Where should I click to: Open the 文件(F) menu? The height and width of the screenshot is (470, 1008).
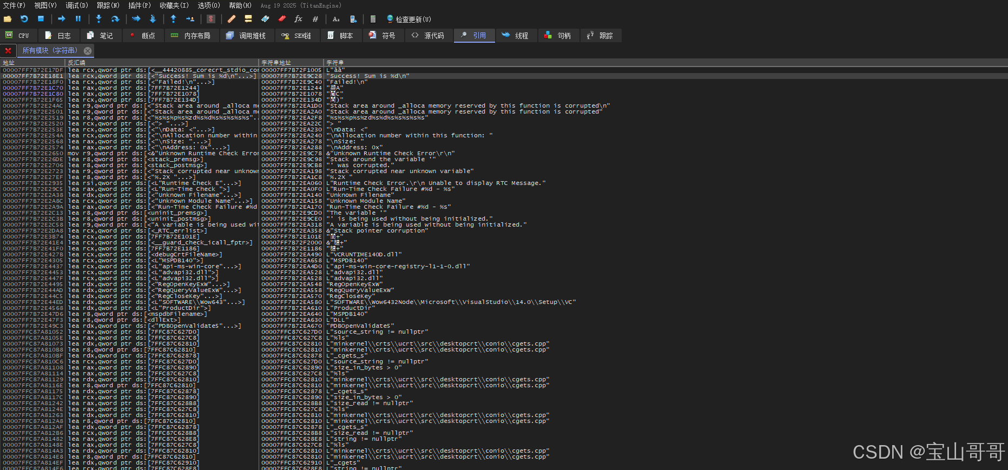tap(14, 5)
